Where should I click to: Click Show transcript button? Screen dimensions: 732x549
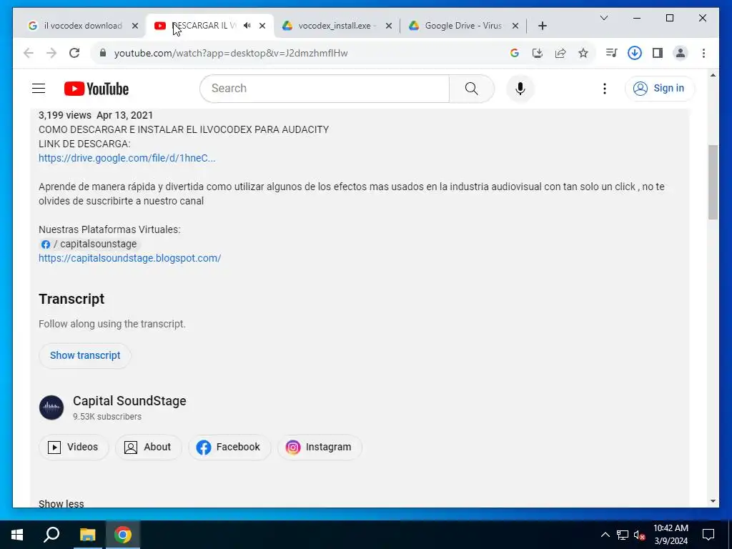point(85,356)
